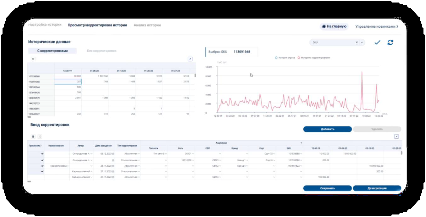Open Бренд 4 dropdown
Viewport: 426px width, 217px height.
click(x=247, y=166)
